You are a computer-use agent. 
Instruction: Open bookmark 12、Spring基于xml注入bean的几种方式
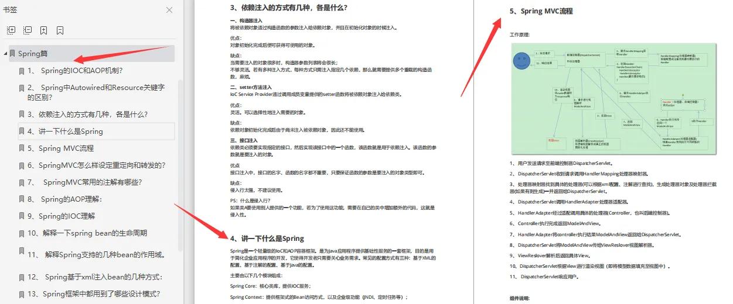95,277
